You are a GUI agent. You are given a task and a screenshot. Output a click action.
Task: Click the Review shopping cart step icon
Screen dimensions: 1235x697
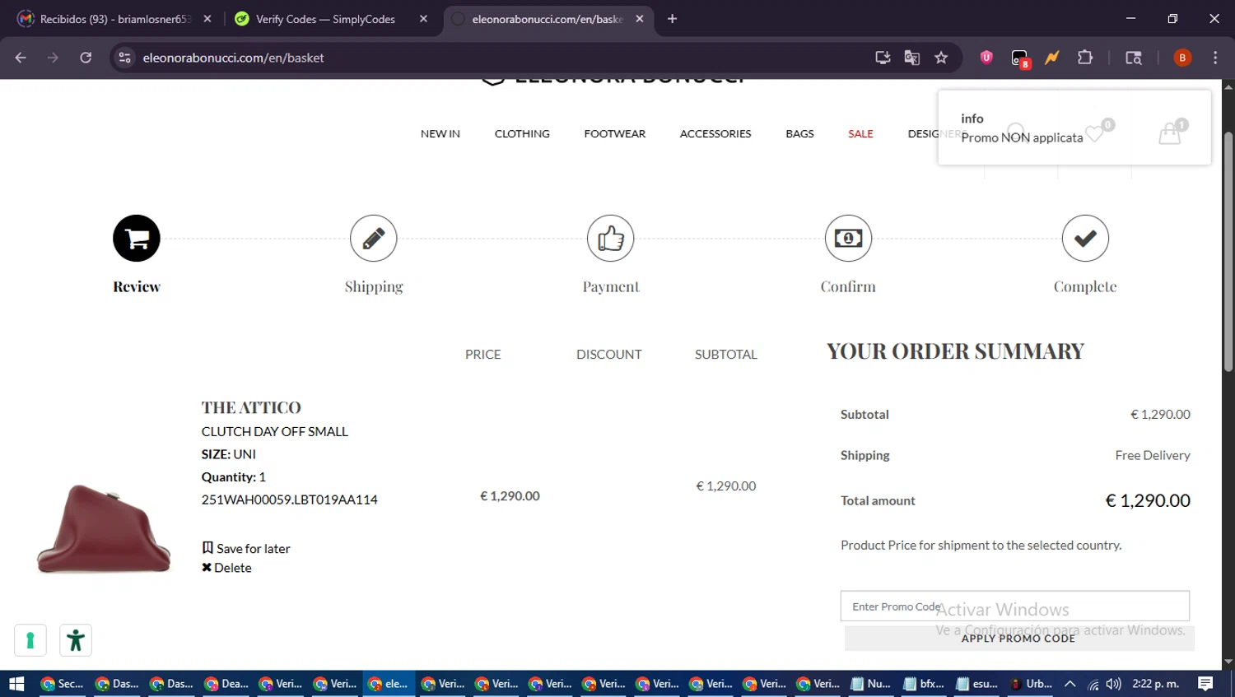coord(137,239)
